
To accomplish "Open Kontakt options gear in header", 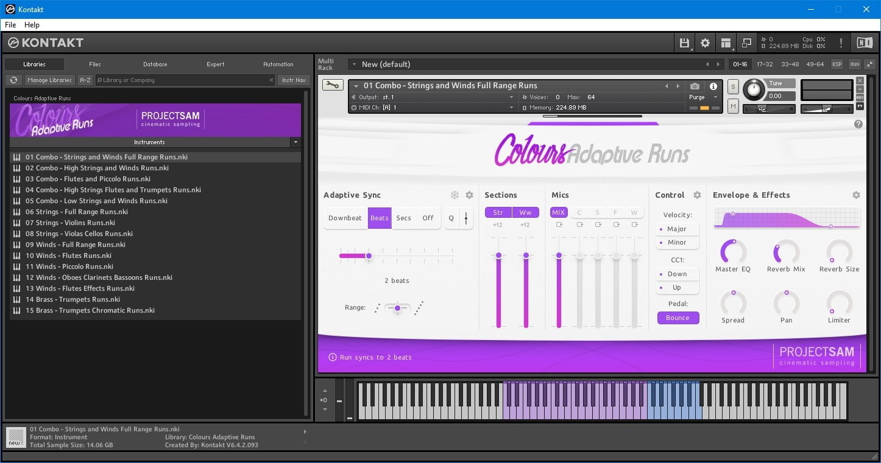I will click(x=705, y=43).
